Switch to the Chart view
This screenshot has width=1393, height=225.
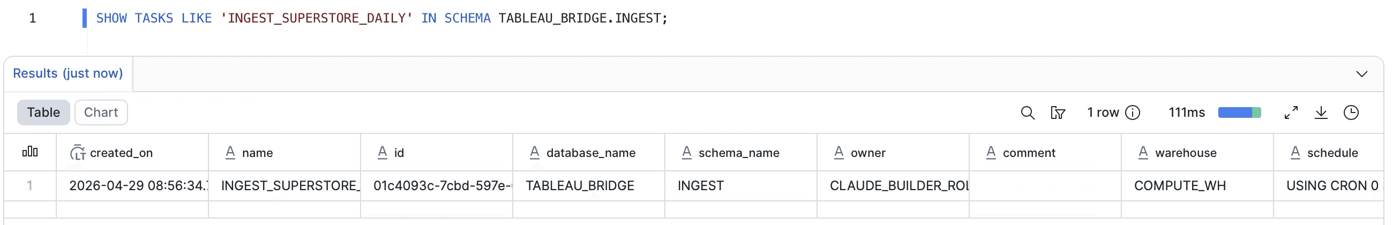(101, 112)
